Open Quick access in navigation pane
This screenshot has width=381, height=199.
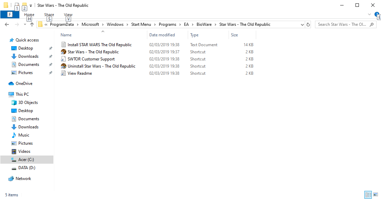tap(27, 40)
